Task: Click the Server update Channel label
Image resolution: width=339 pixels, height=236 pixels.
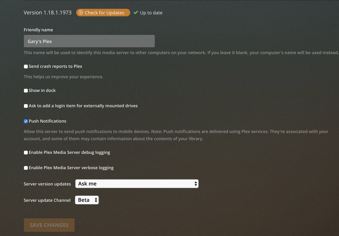Action: [47, 200]
